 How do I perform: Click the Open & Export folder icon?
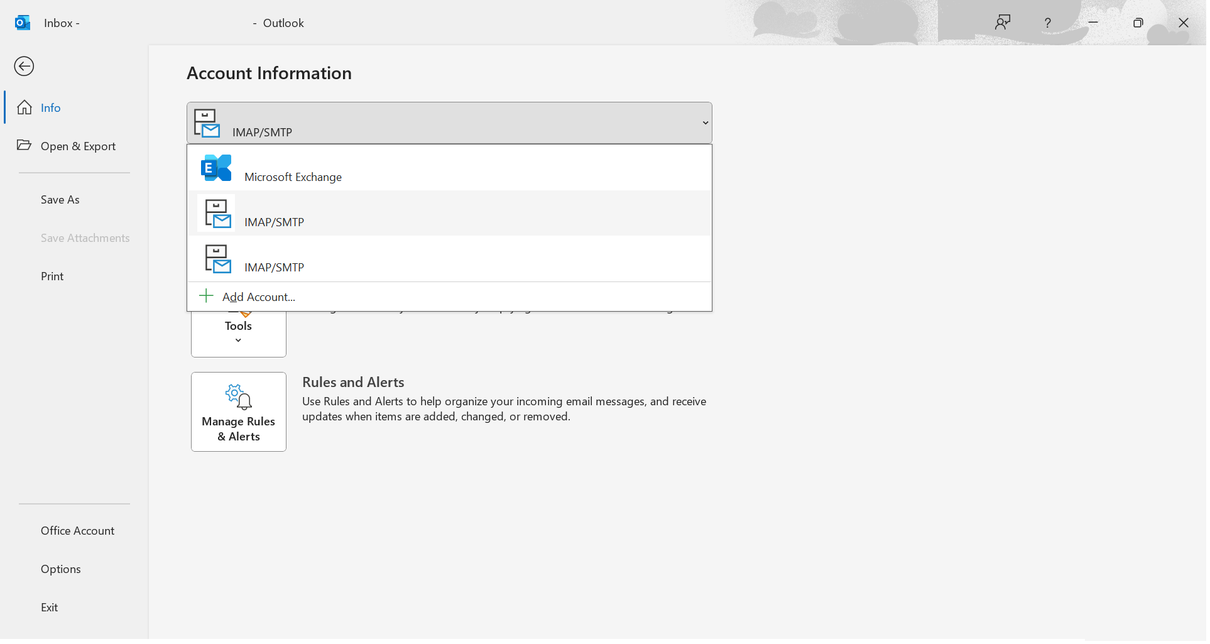[x=24, y=145]
